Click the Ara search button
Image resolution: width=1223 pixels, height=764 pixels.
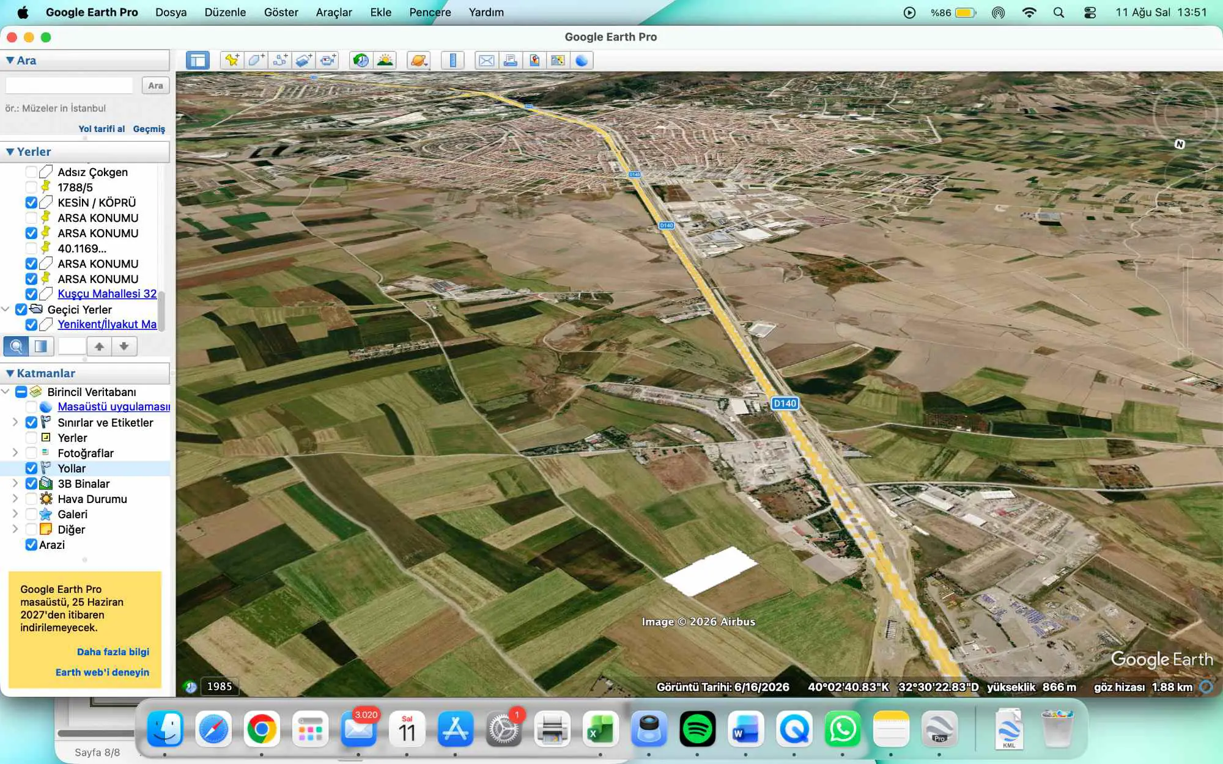(x=155, y=86)
